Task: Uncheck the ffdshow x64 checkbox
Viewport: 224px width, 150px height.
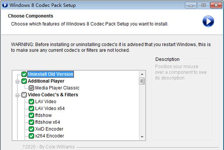Action: click(x=31, y=122)
